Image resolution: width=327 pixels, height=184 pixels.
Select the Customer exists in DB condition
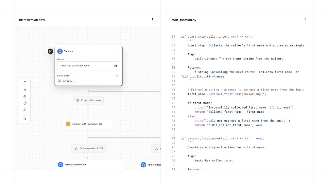[89, 149]
